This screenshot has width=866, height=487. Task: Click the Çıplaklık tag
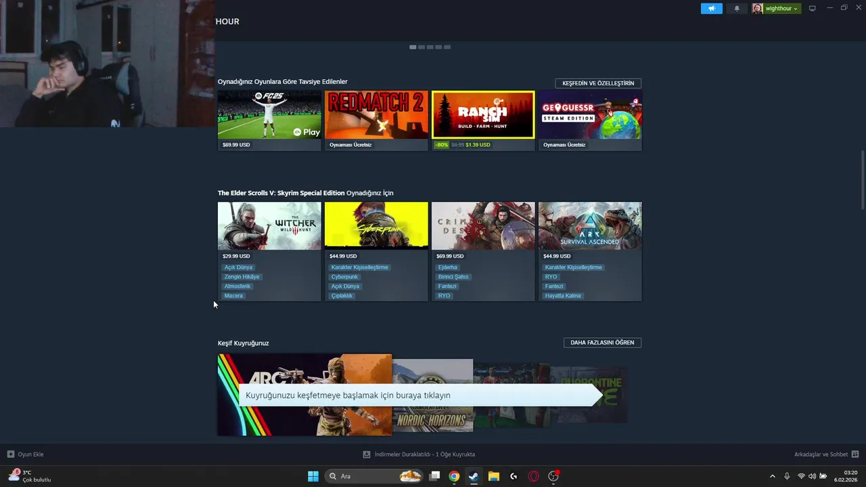[x=342, y=296]
